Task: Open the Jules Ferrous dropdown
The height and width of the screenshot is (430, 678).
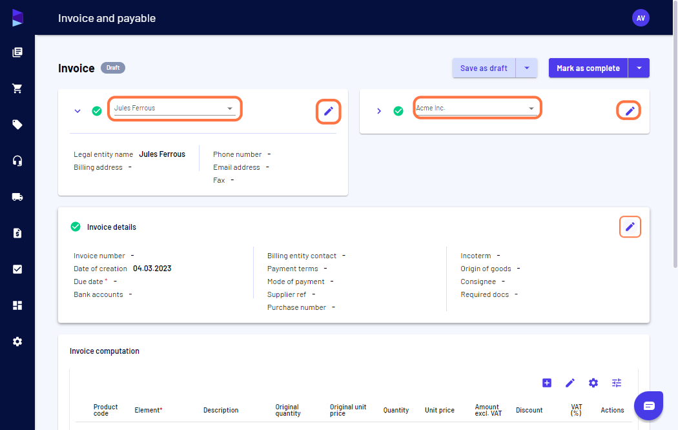Action: 175,108
